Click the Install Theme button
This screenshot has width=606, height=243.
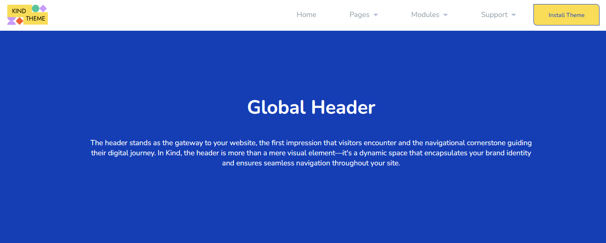[566, 15]
